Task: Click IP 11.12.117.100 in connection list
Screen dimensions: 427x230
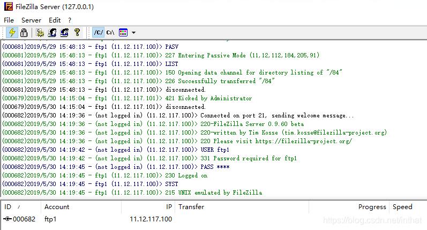Action: (x=151, y=219)
